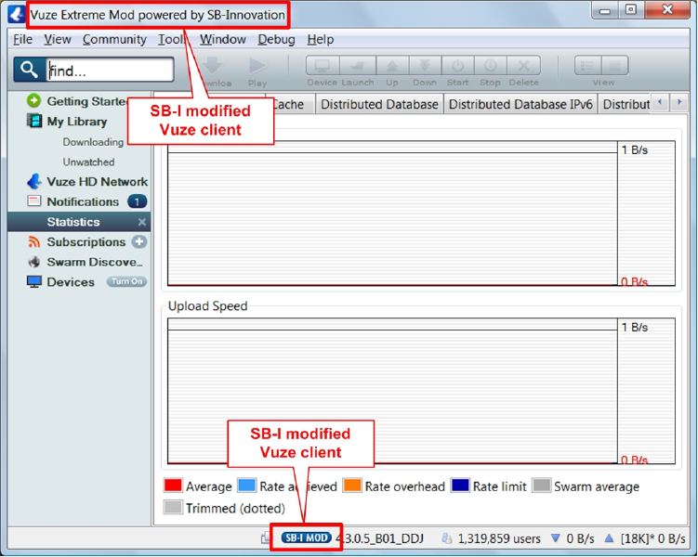The height and width of the screenshot is (557, 698).
Task: Click the cut-off Distribut tab
Action: pyautogui.click(x=625, y=105)
